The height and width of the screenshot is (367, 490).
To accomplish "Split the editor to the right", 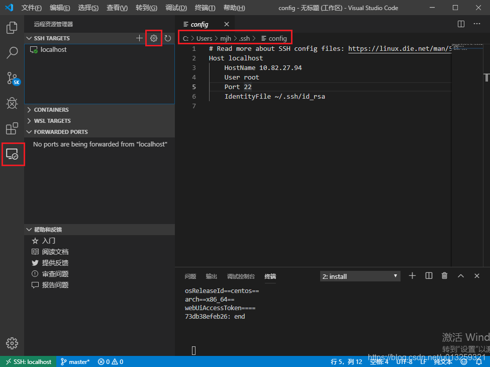I will [461, 24].
